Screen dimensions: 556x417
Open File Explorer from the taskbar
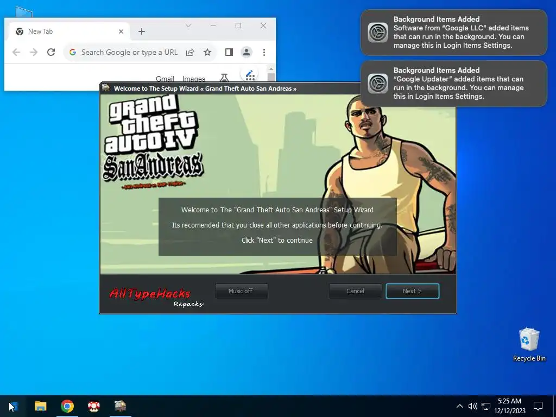(x=40, y=406)
